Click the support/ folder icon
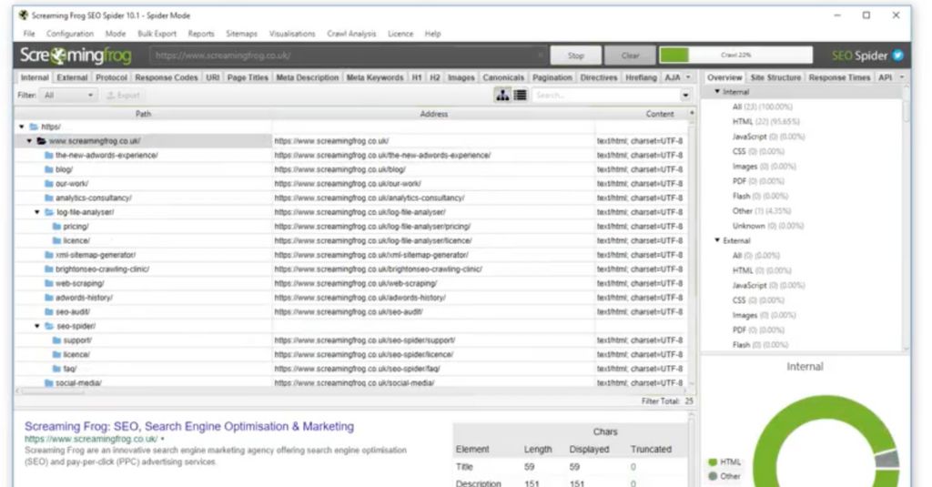 tap(56, 340)
